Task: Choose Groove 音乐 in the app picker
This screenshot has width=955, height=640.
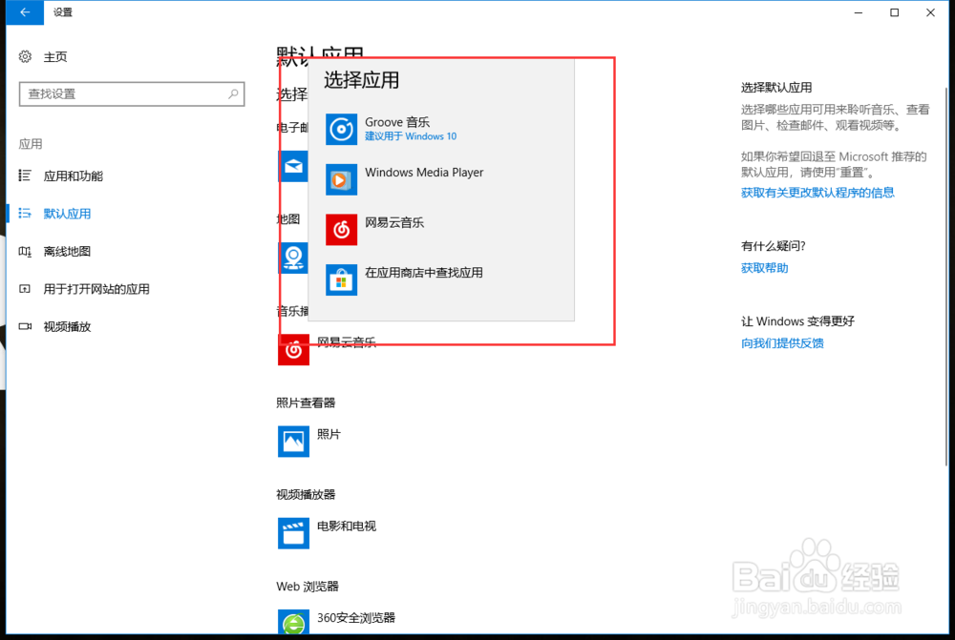Action: pos(441,129)
